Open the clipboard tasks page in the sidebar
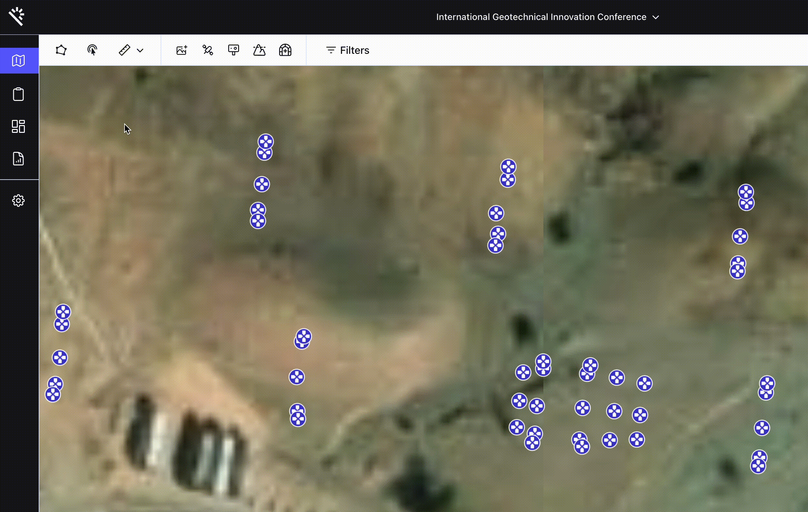 click(18, 94)
